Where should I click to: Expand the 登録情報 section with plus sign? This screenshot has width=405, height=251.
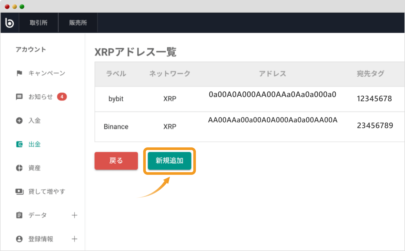(75, 239)
